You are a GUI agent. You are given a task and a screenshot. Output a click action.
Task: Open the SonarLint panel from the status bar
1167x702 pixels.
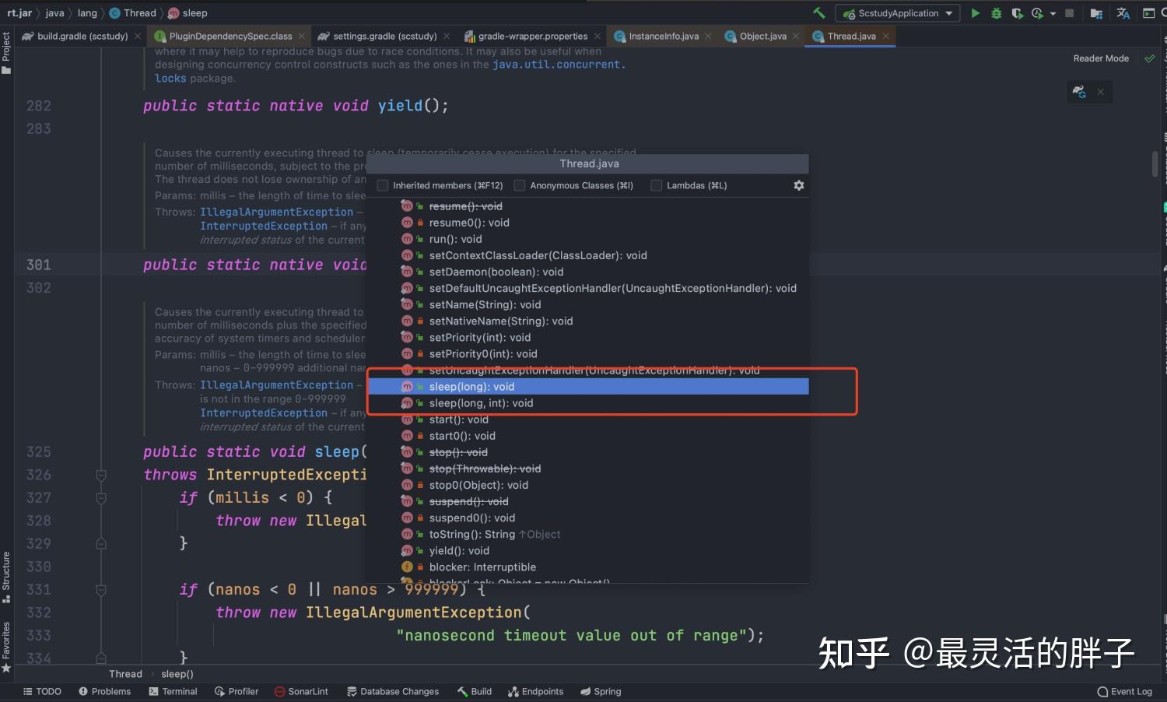point(301,691)
